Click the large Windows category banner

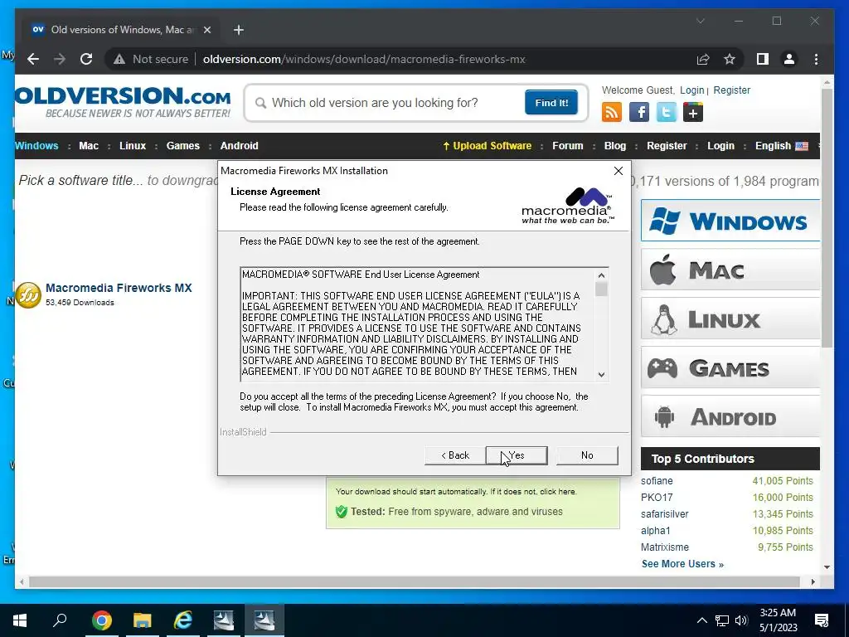point(730,221)
